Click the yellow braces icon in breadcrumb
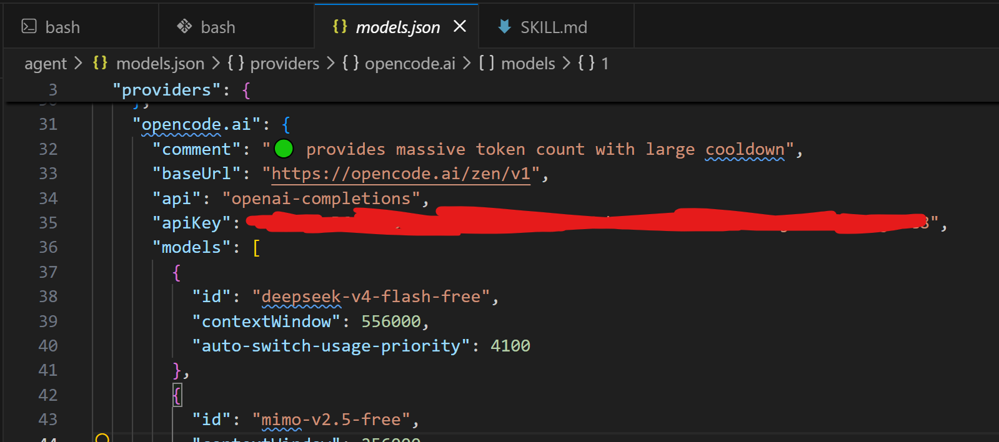 (100, 63)
